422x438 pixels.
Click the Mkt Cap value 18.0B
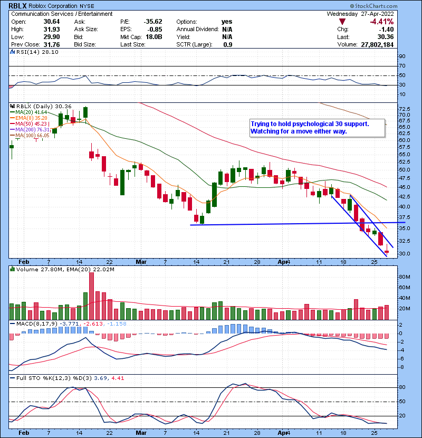tap(154, 37)
